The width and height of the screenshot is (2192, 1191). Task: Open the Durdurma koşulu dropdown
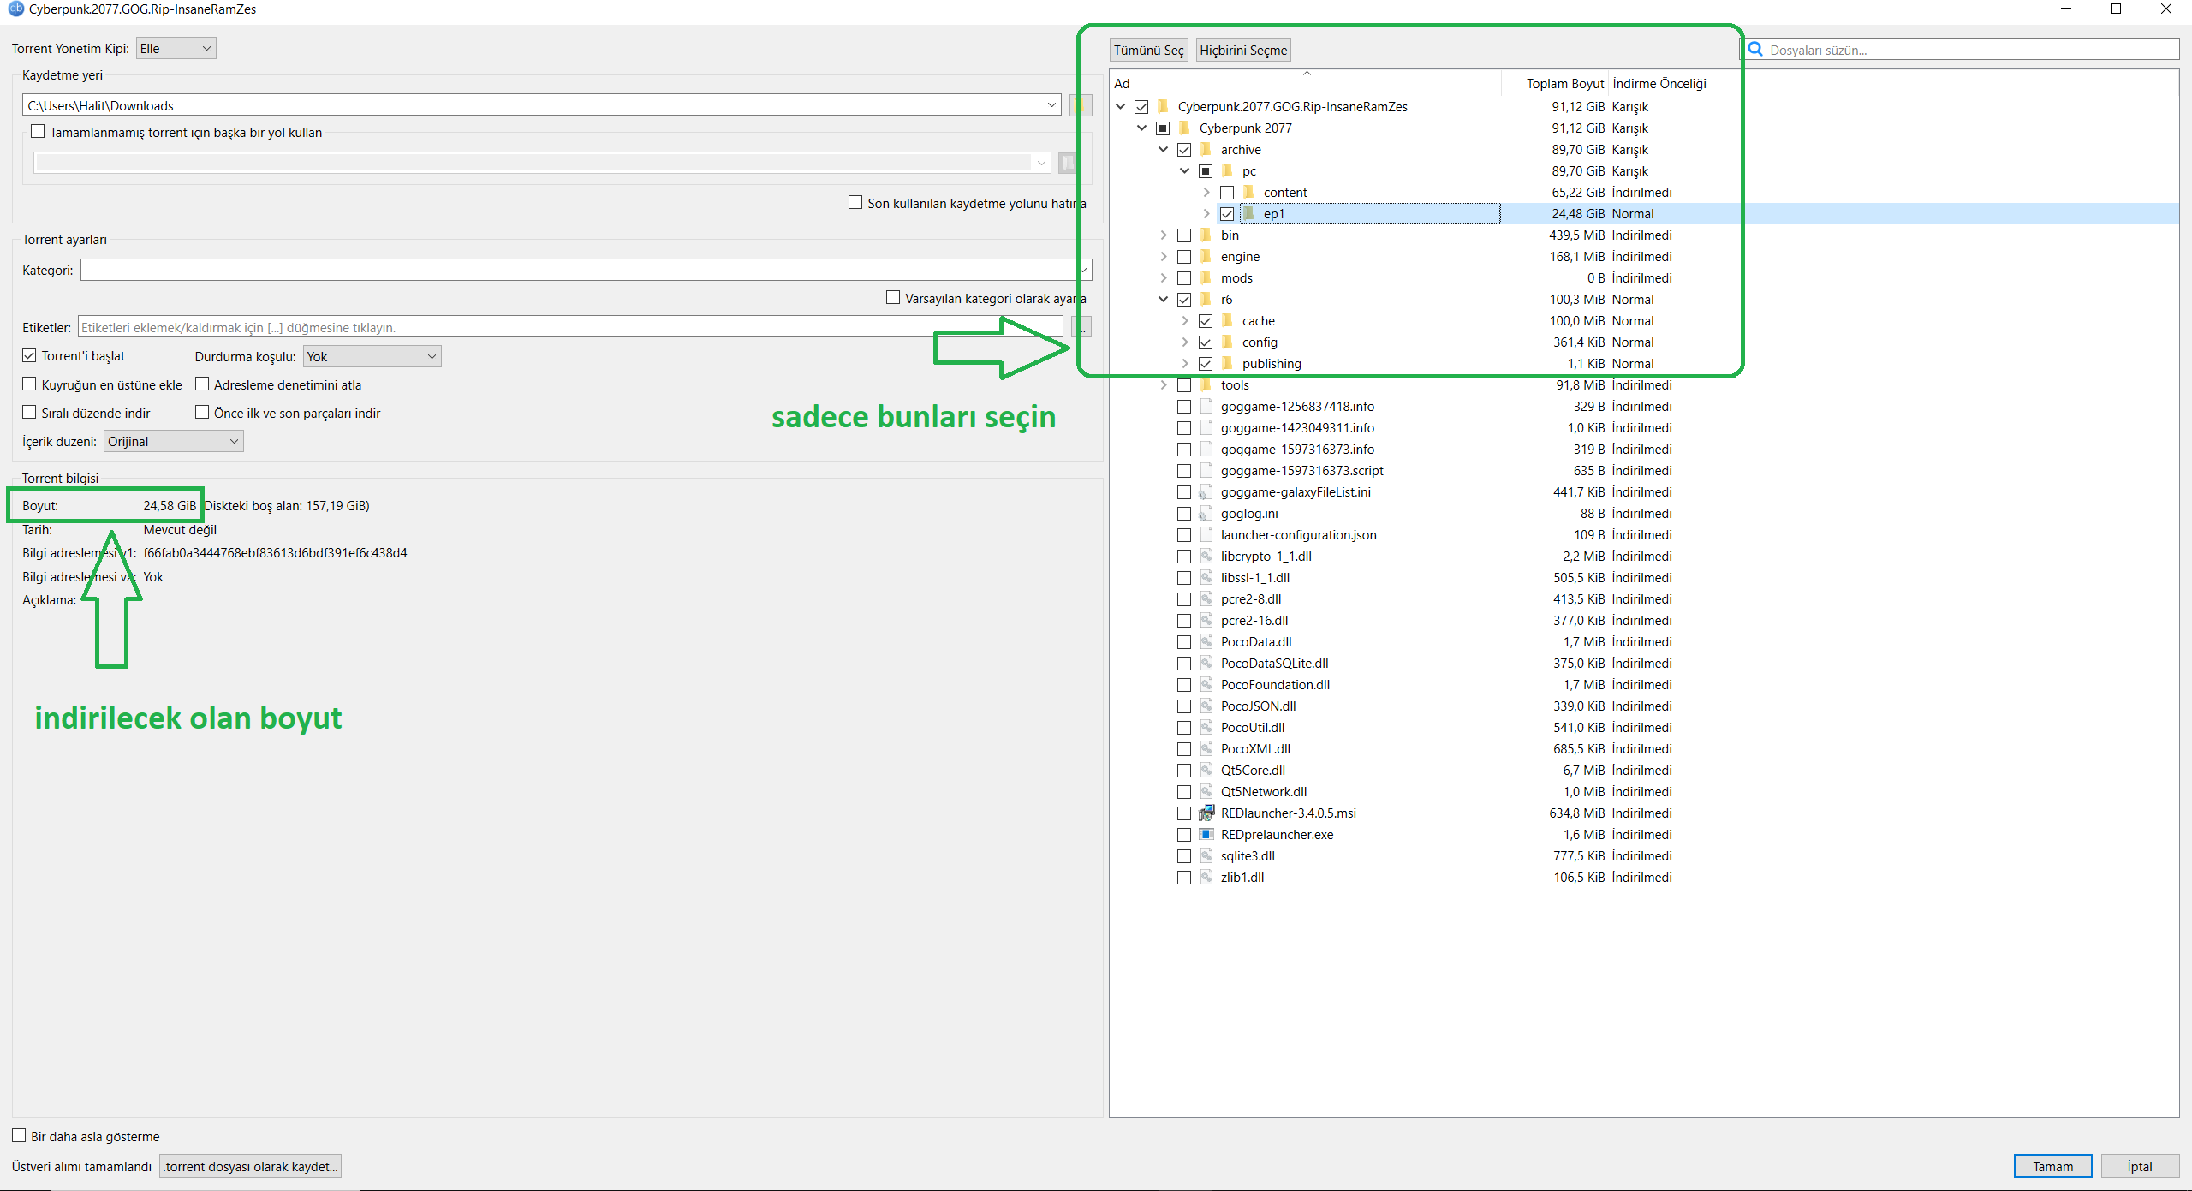[x=372, y=356]
